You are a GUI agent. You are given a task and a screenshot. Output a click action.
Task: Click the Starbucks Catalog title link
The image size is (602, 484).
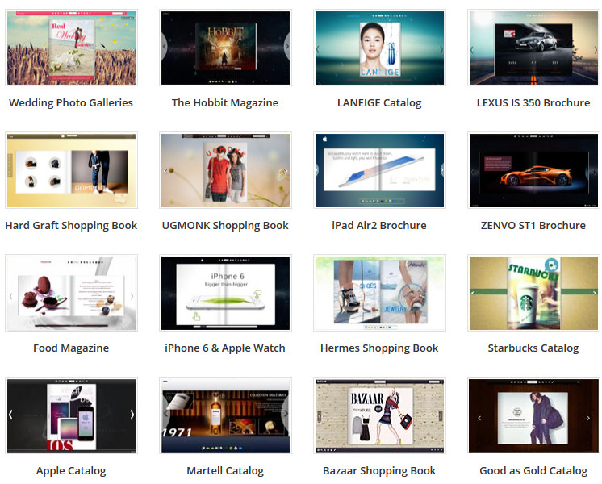pyautogui.click(x=533, y=348)
